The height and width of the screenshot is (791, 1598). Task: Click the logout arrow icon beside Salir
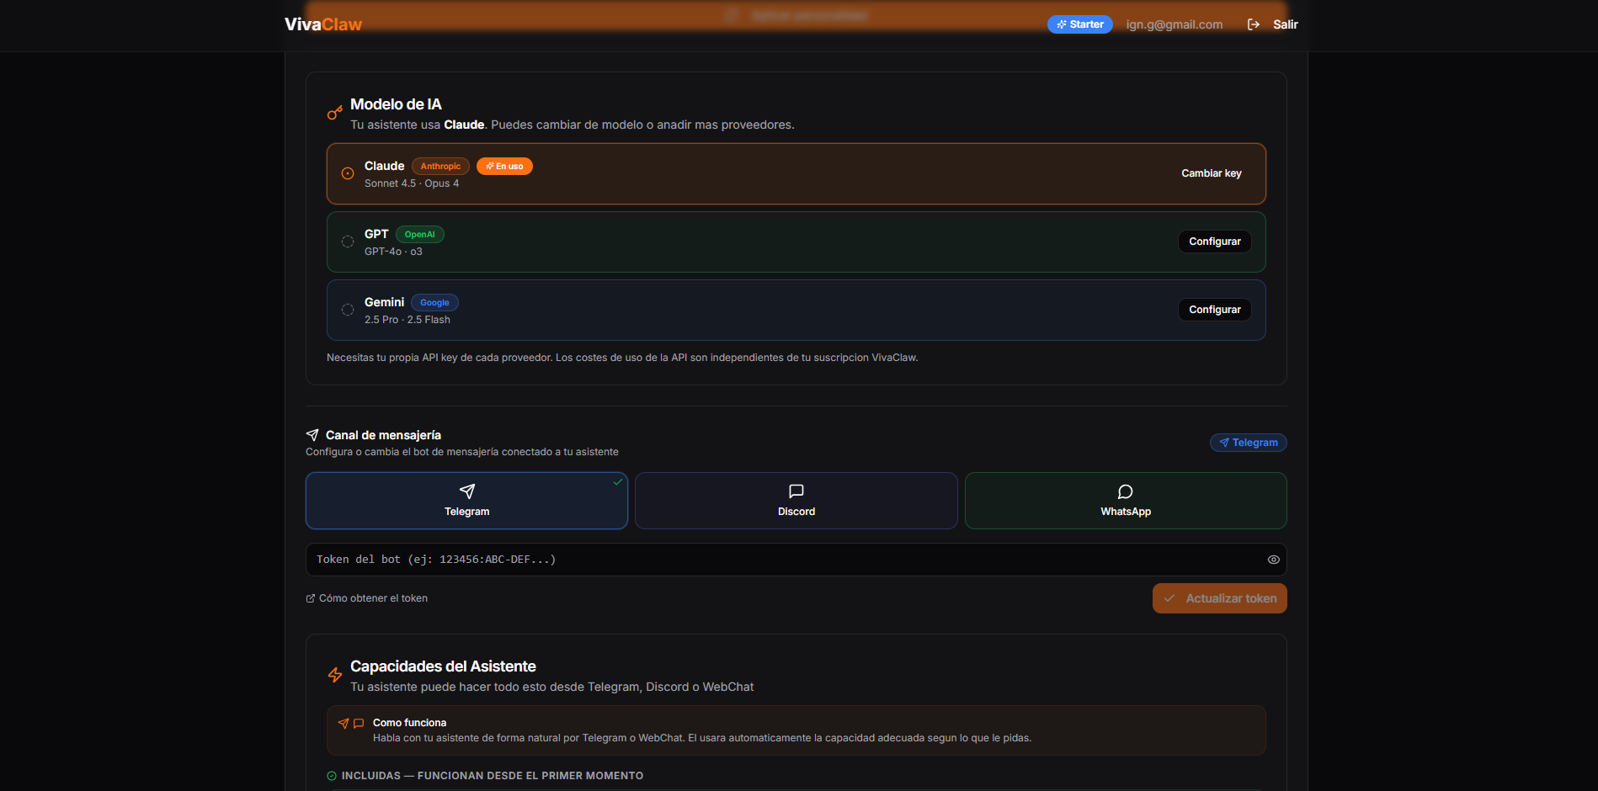click(x=1254, y=24)
